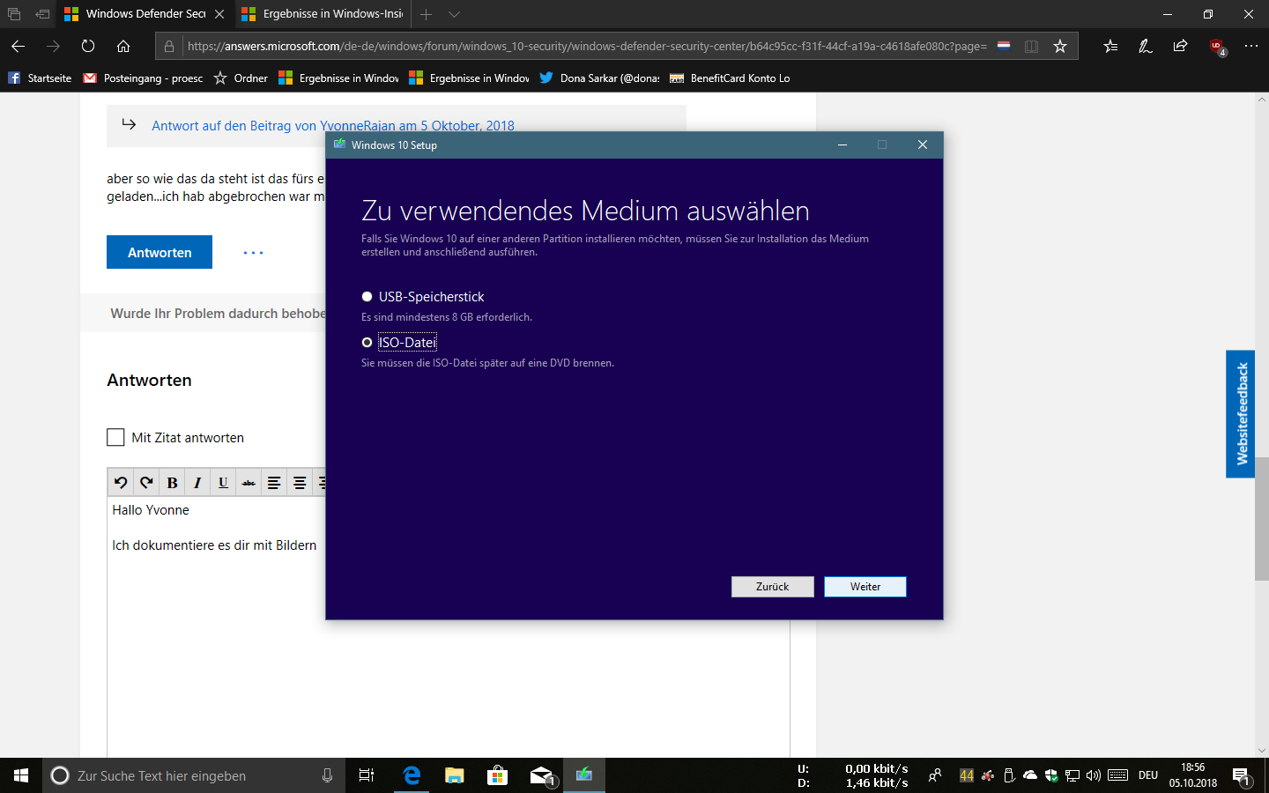Click the tabs-you've-set-aside icon
The height and width of the screenshot is (793, 1269).
point(14,14)
